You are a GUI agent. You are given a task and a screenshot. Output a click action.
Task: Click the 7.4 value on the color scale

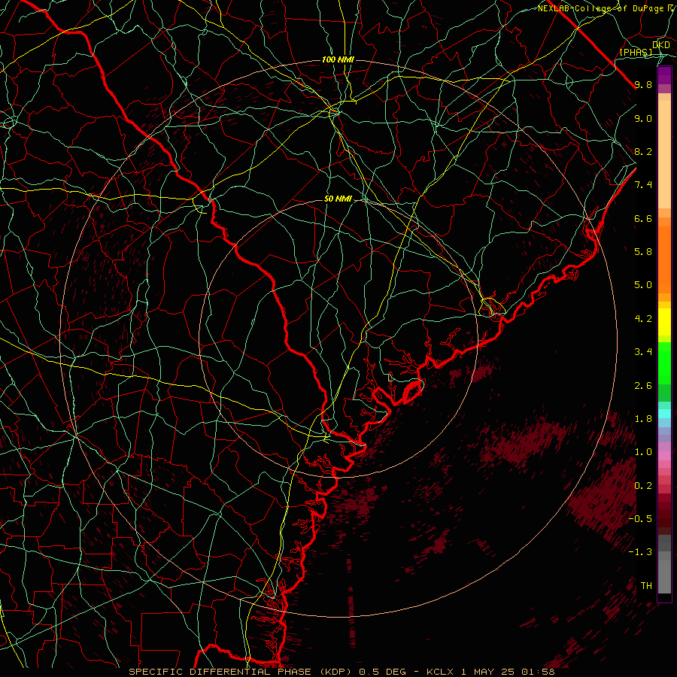643,185
